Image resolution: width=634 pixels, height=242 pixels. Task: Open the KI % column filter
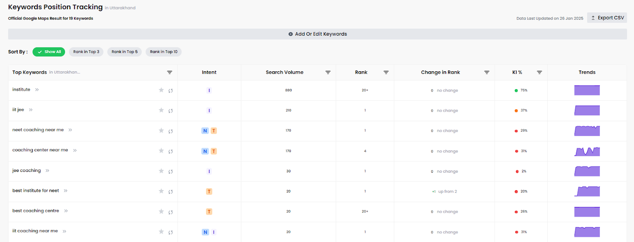click(x=539, y=72)
